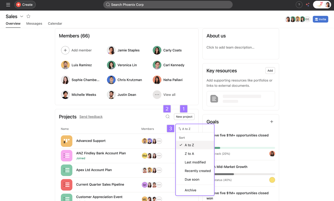
Task: Open the hamburger navigation menu
Action: coord(8,5)
